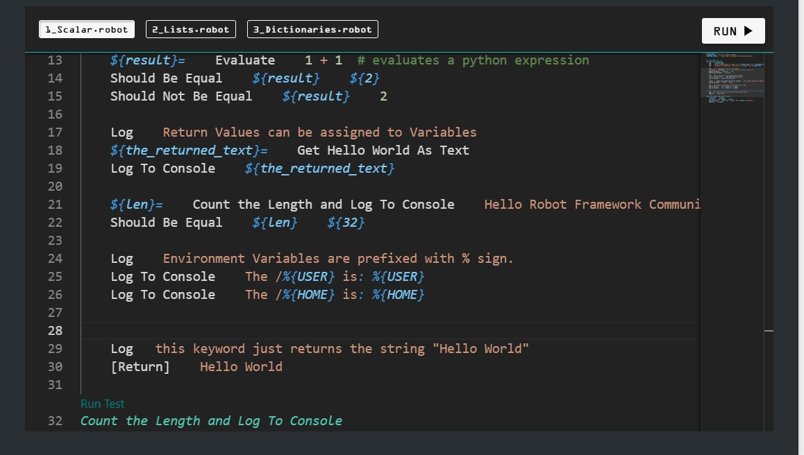Click ${result} on the Should Not Be Equal line
Image resolution: width=804 pixels, height=455 pixels.
(316, 96)
